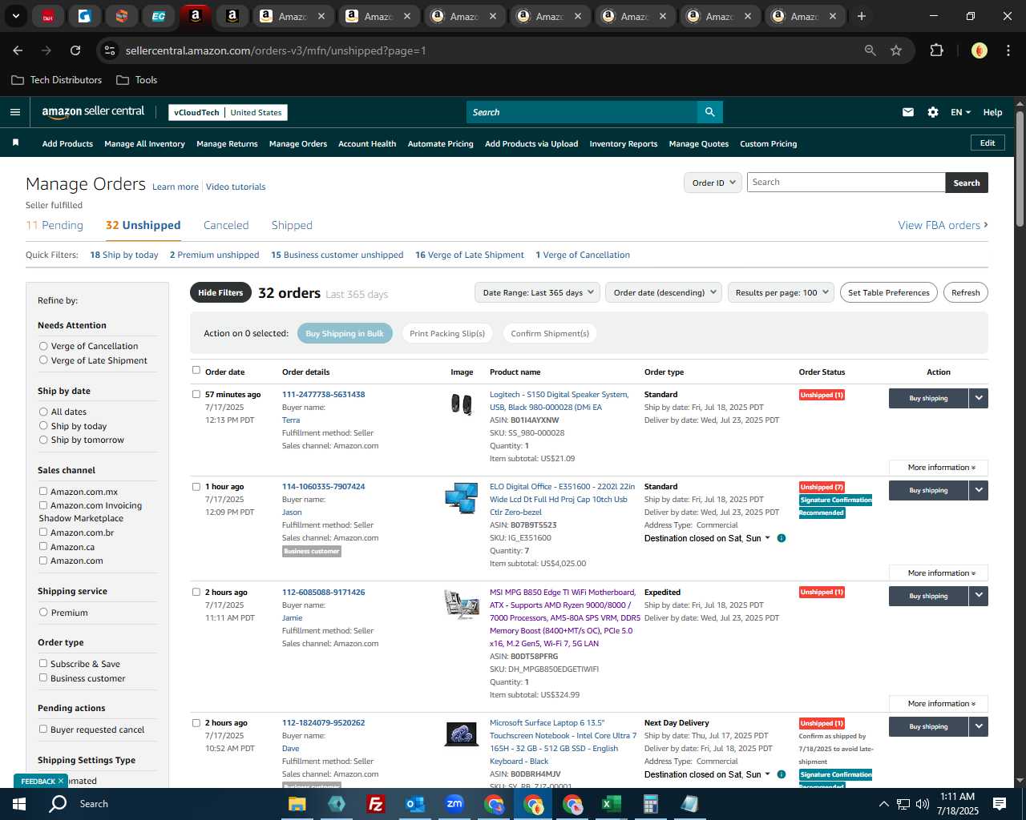Switch to the Canceled tab
The width and height of the screenshot is (1026, 820).
coord(226,225)
